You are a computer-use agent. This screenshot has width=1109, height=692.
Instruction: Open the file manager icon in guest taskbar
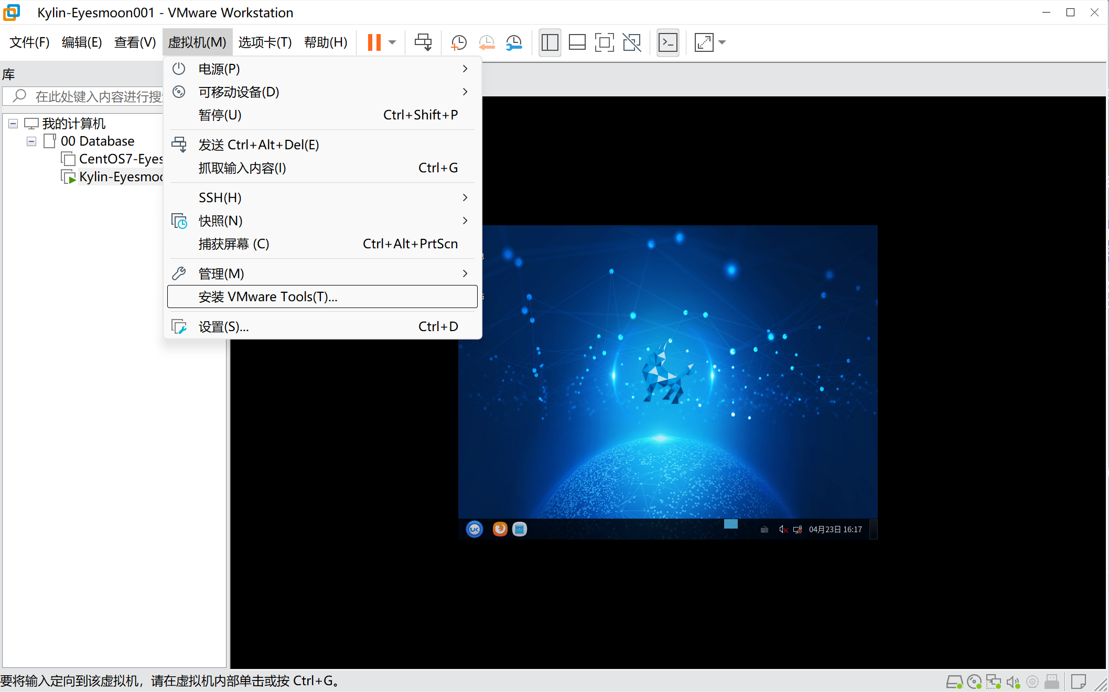(520, 529)
